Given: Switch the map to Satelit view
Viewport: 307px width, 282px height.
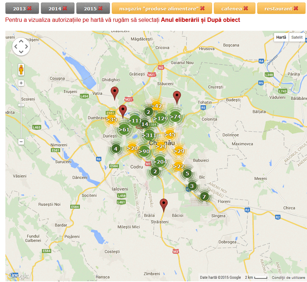Looking at the screenshot, I should [297, 37].
